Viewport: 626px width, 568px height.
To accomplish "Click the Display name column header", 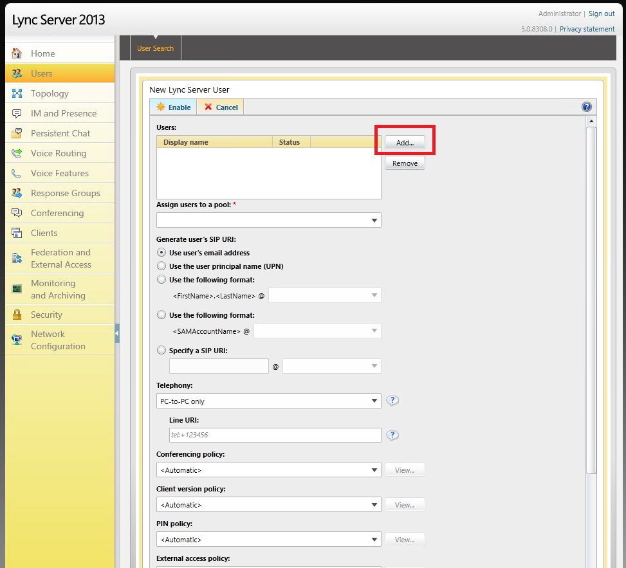I will coord(214,142).
